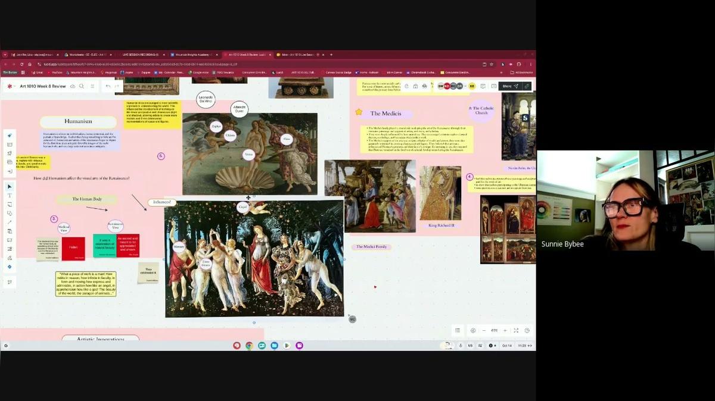Screen dimensions: 715x401
Task: Select the red Fallen sticky note
Action: click(x=73, y=249)
